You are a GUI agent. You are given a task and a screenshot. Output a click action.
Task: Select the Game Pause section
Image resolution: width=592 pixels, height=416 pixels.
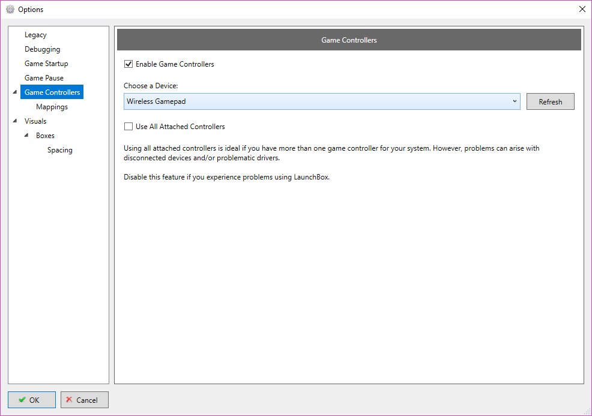coord(44,78)
